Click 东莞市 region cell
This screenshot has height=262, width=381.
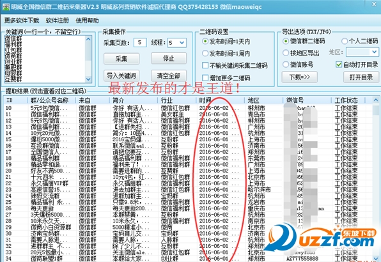(256, 158)
